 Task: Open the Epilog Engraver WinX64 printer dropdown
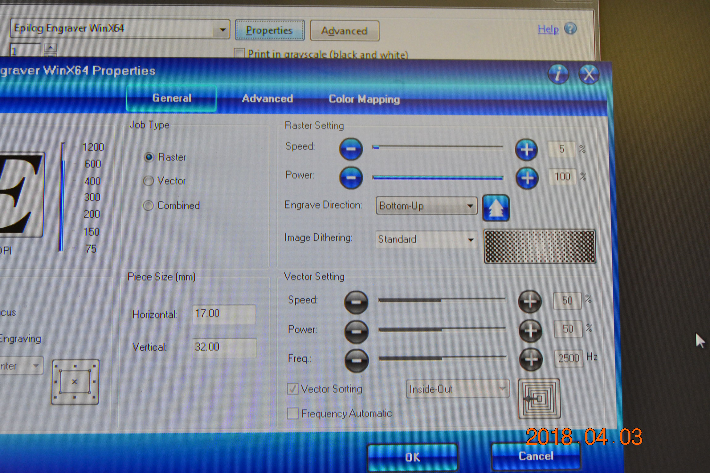(120, 29)
